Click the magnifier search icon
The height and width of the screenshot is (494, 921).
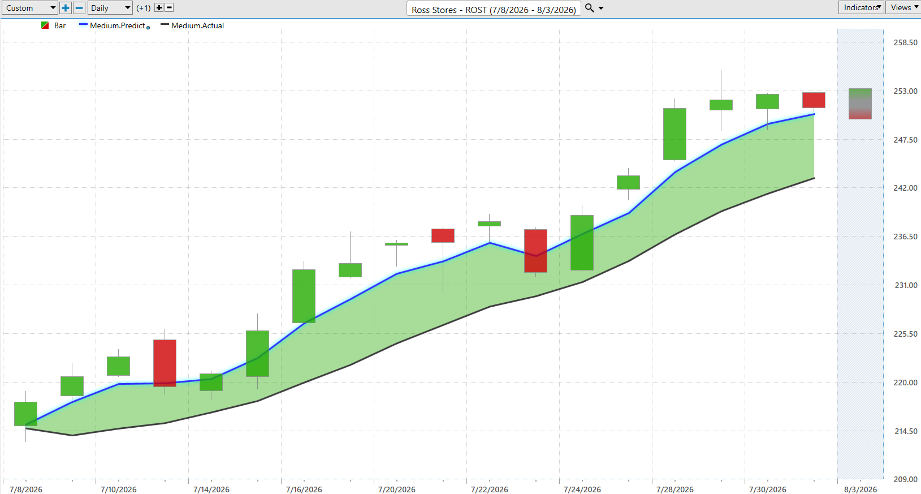pos(589,8)
